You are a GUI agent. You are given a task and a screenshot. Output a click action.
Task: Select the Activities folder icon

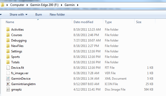(8, 30)
